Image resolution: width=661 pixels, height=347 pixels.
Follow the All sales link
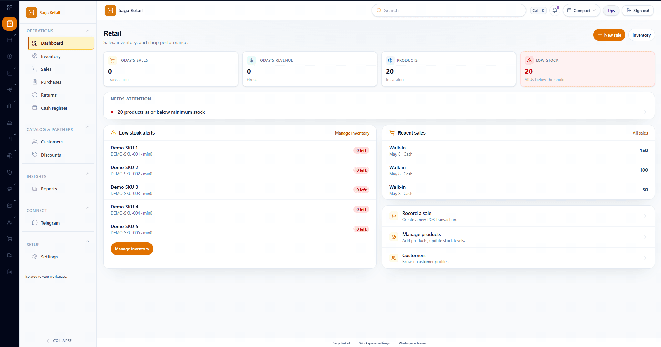640,133
